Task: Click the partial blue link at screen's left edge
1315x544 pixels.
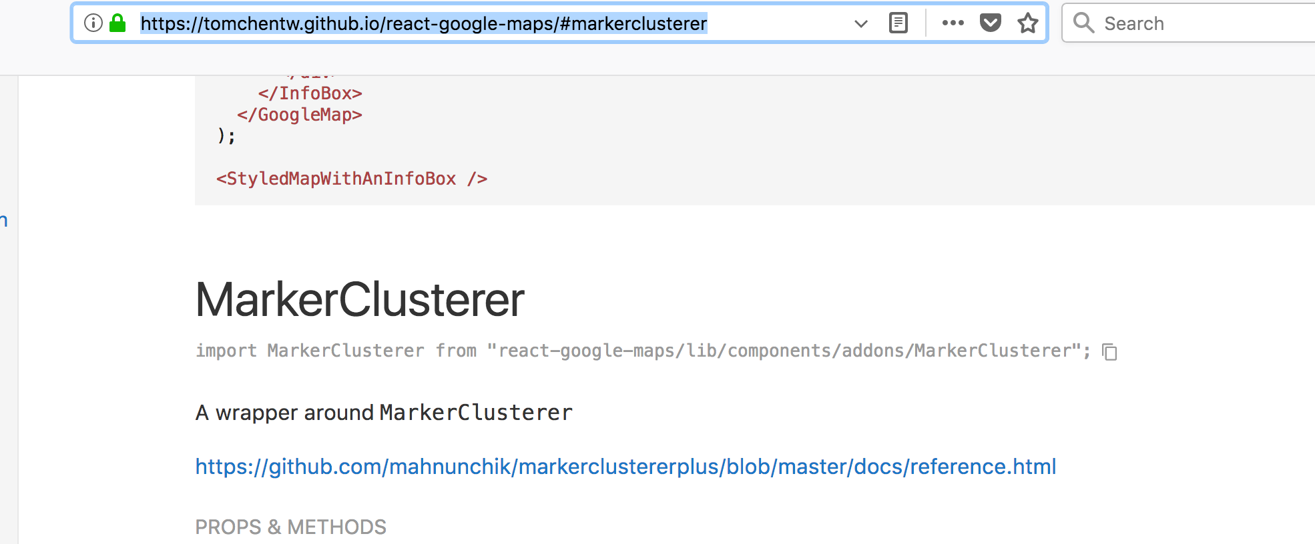Action: pyautogui.click(x=4, y=220)
